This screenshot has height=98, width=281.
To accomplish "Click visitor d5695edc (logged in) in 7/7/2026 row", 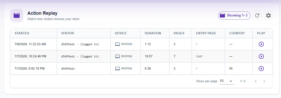I will tap(80, 56).
